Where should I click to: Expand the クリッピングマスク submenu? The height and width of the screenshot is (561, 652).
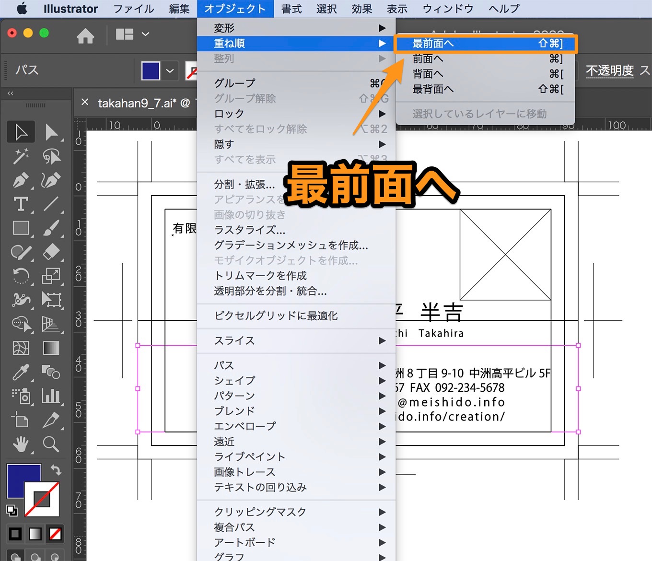pyautogui.click(x=296, y=512)
